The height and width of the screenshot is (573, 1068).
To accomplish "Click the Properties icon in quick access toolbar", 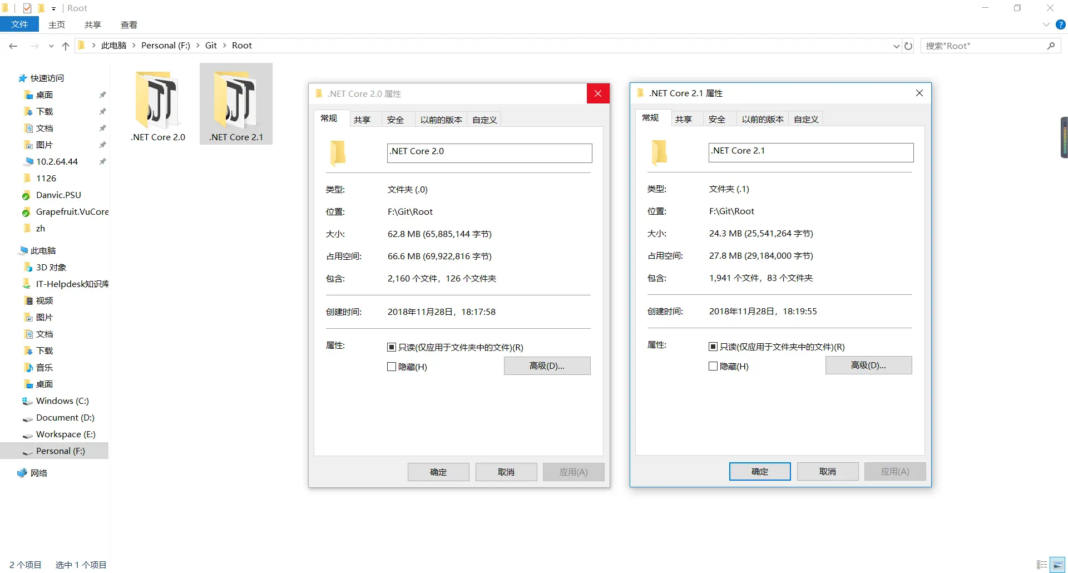I will pos(27,8).
